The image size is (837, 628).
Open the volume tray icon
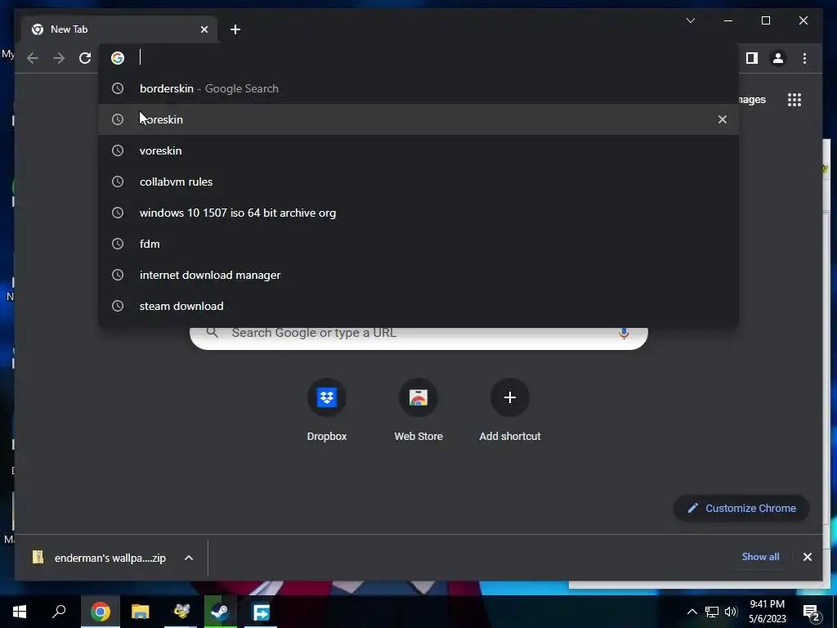(x=731, y=612)
